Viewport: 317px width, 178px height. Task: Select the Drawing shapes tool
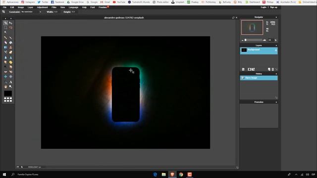click(11, 52)
